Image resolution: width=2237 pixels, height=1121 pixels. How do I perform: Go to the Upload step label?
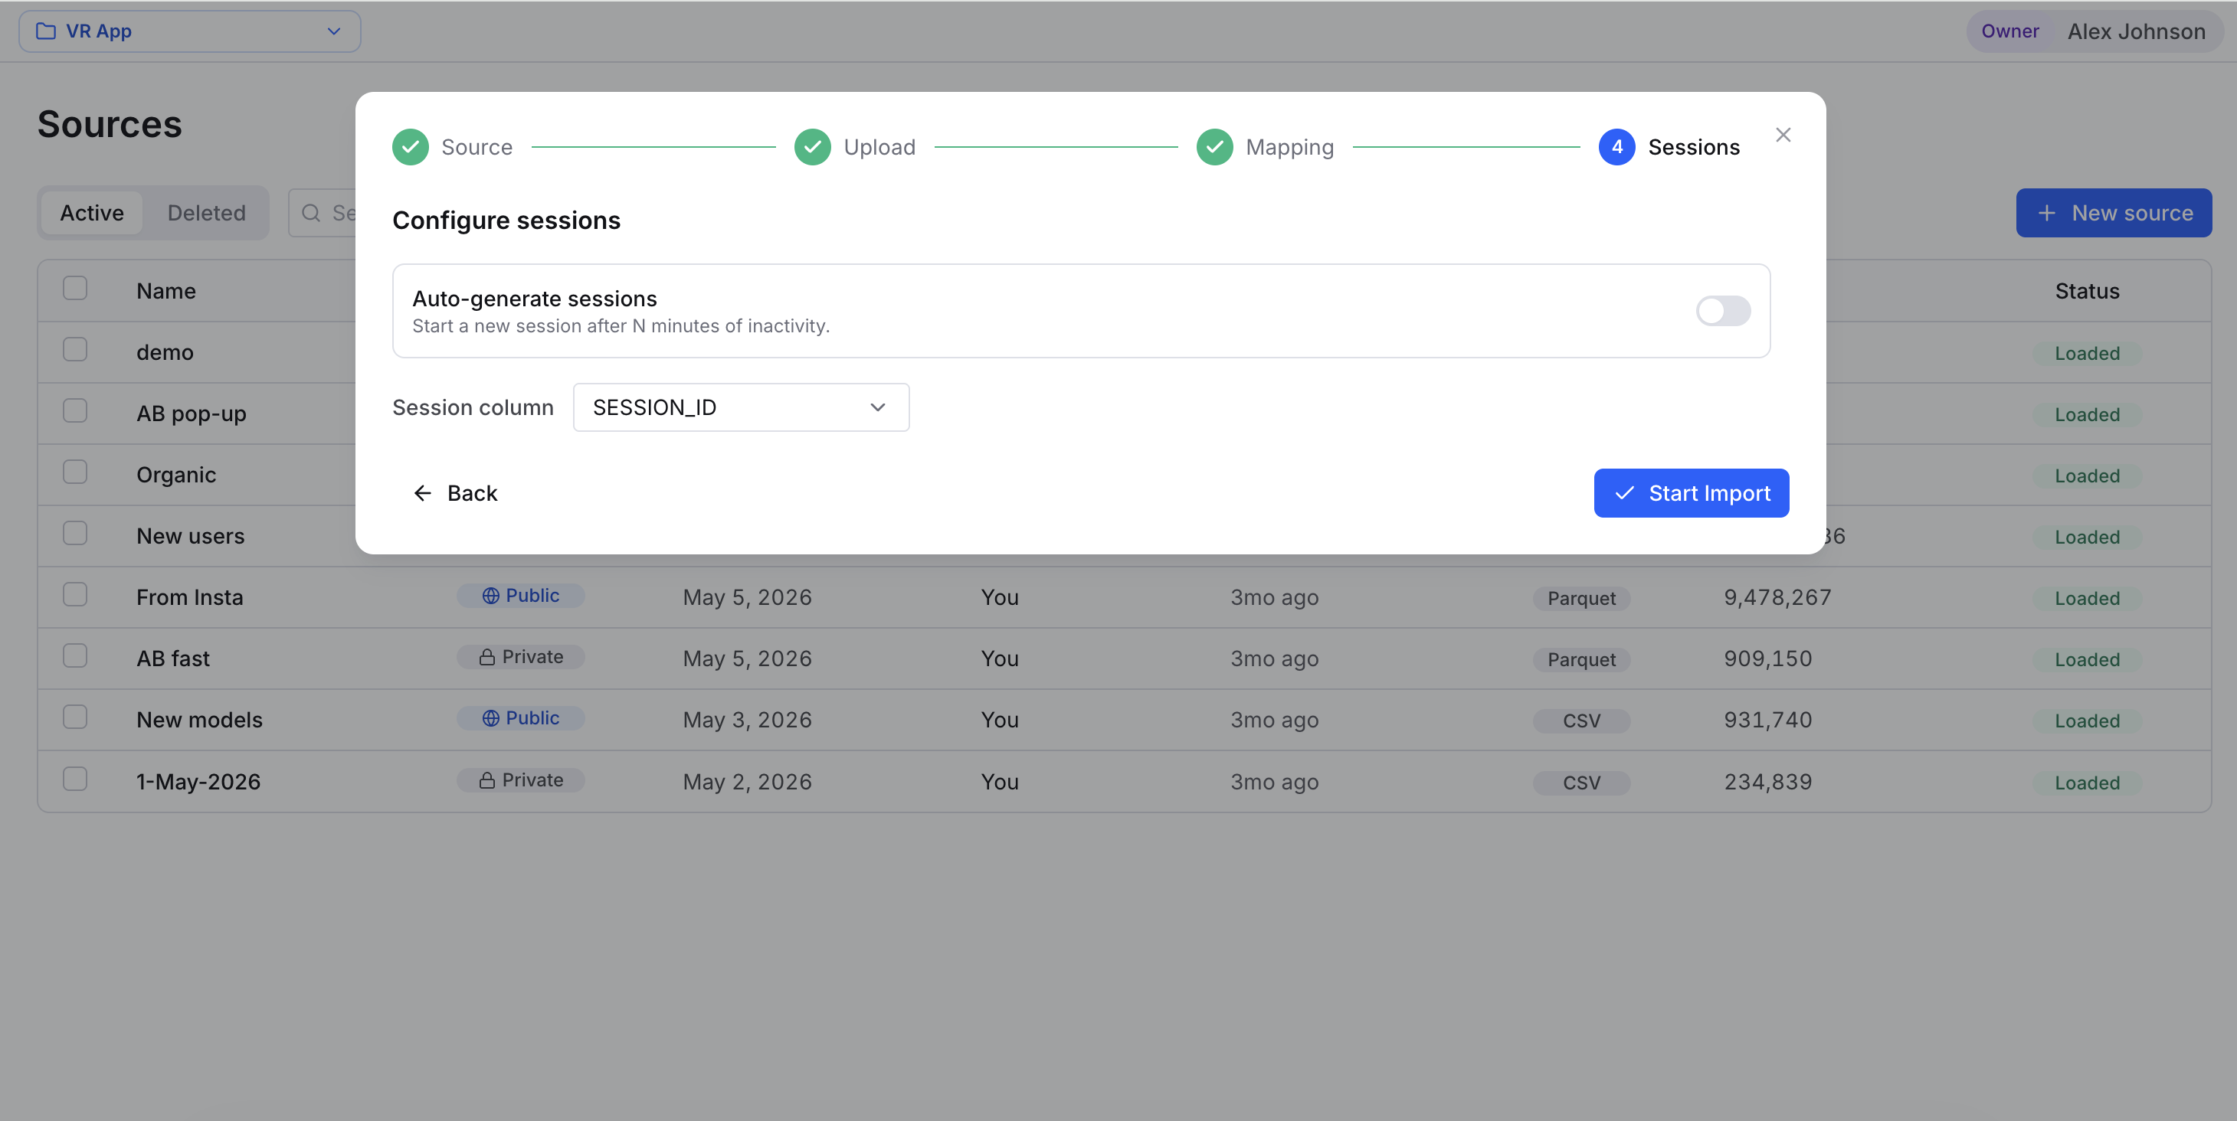[x=879, y=148]
